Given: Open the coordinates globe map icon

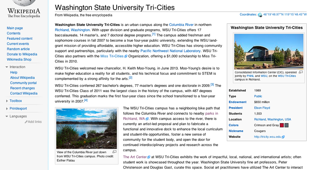Looking at the screenshot, I should tap(260, 15).
